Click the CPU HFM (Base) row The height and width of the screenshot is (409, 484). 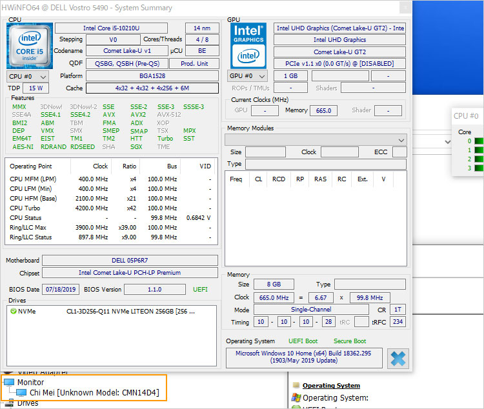pos(110,199)
